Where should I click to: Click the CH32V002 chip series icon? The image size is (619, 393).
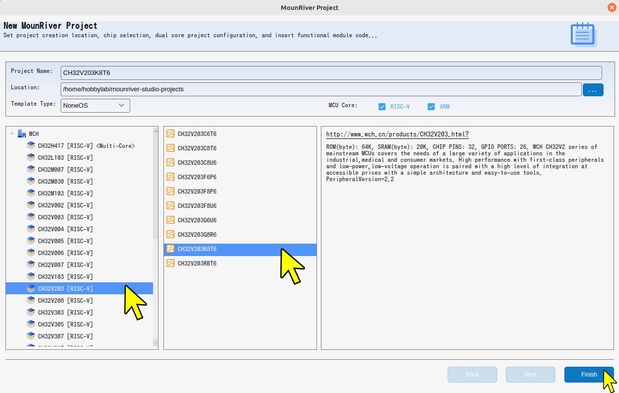31,205
